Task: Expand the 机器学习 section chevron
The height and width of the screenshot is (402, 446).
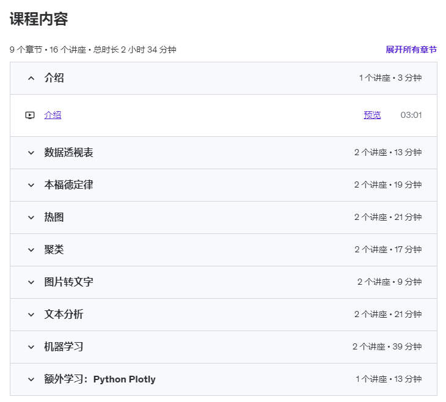Action: (x=31, y=347)
